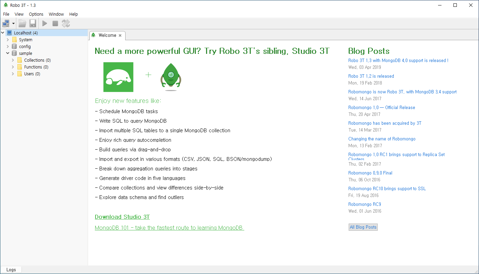Image resolution: width=479 pixels, height=274 pixels.
Task: Open the Connect to server icon
Action: [6, 24]
